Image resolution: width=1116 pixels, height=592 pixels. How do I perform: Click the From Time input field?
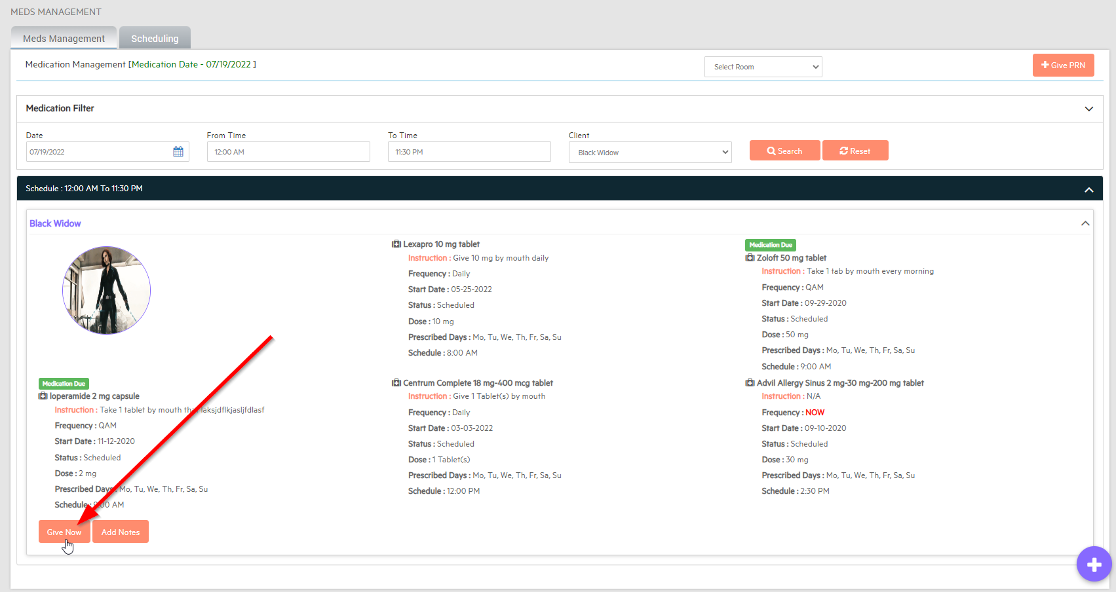(x=288, y=152)
